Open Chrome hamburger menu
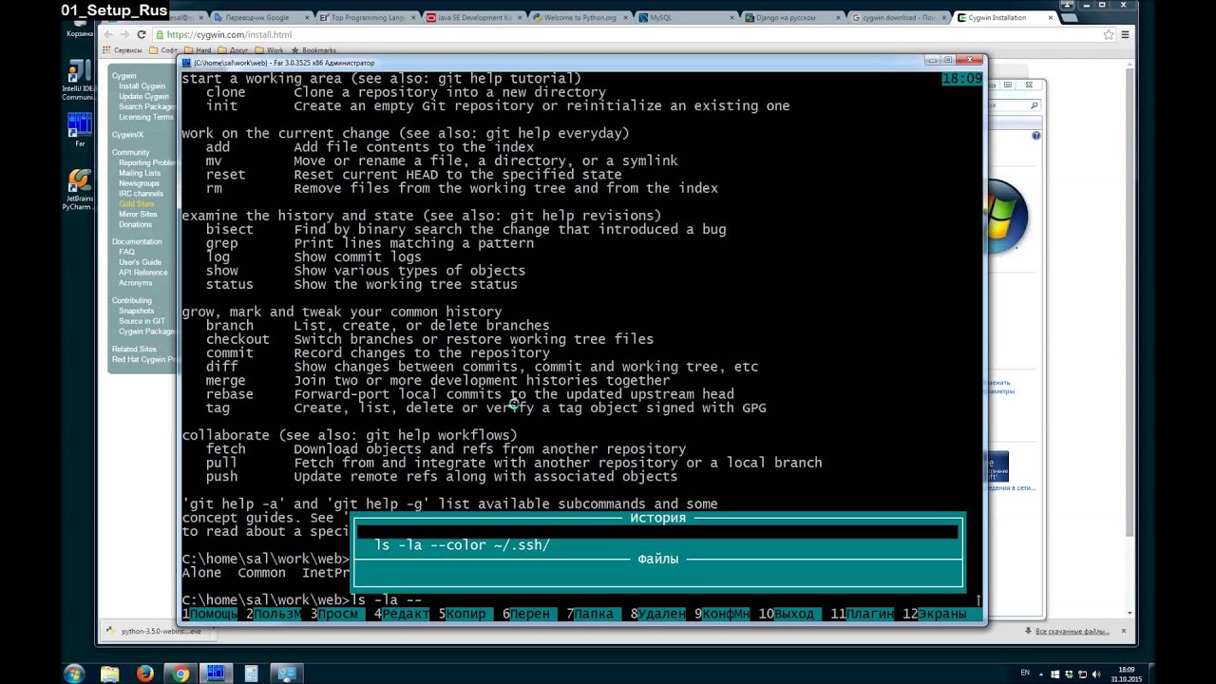Viewport: 1216px width, 684px height. pyautogui.click(x=1125, y=34)
